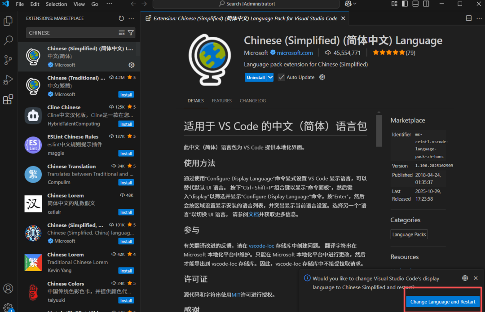Open the Source Control view
Screen dimensions: 485x312
click(x=8, y=60)
